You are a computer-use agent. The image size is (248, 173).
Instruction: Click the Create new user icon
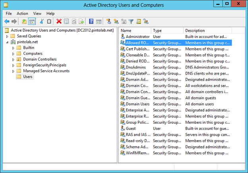(109, 21)
